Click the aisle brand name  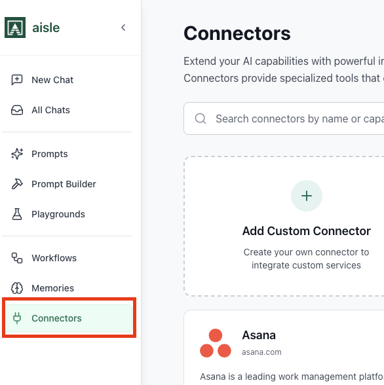pyautogui.click(x=46, y=27)
